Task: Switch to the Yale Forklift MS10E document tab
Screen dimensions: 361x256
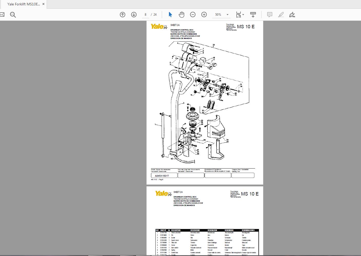Action: pyautogui.click(x=24, y=4)
